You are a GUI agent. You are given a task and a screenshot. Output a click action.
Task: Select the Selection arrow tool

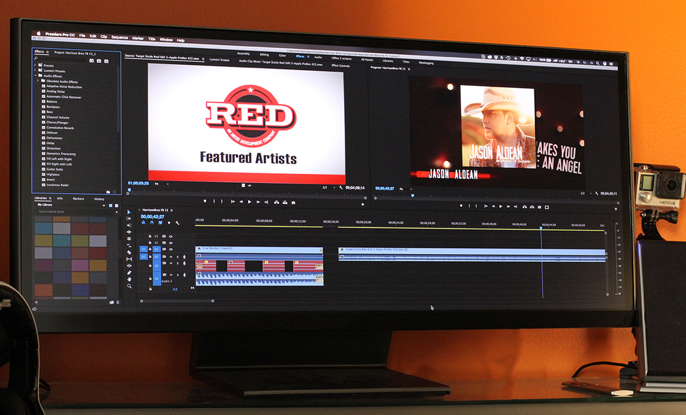click(x=129, y=212)
